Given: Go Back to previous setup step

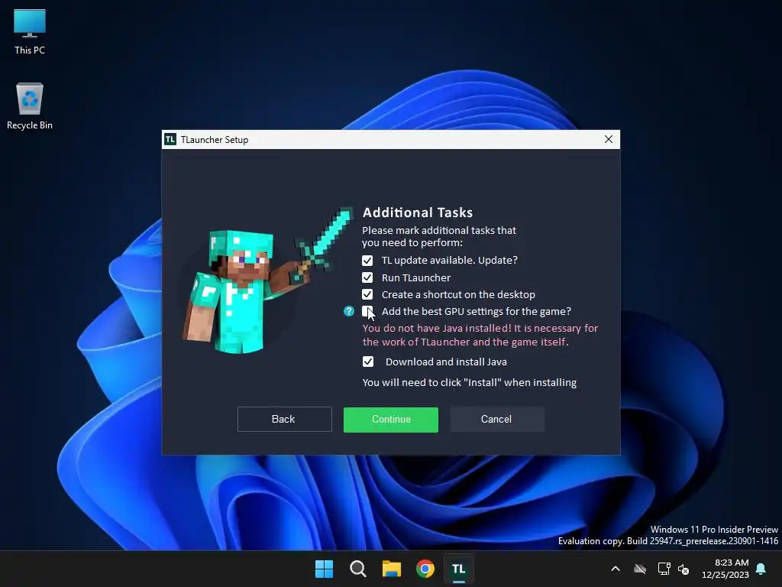Looking at the screenshot, I should click(284, 420).
